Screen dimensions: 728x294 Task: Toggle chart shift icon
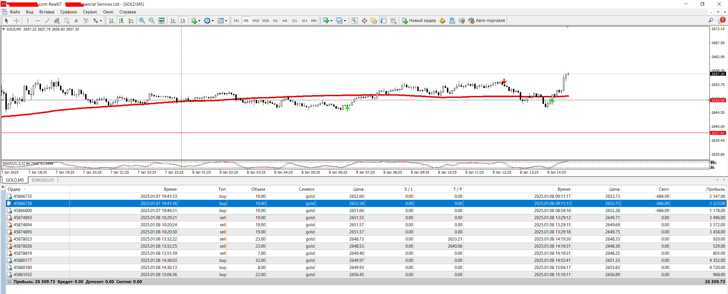(x=183, y=20)
